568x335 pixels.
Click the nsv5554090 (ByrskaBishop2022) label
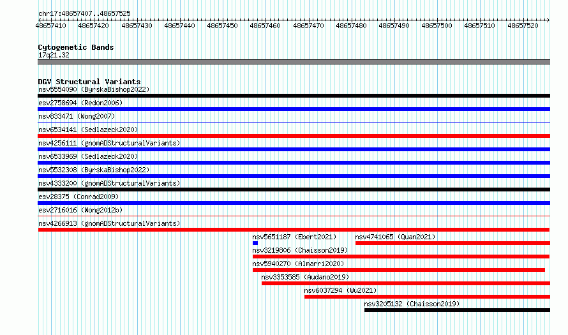click(x=94, y=89)
